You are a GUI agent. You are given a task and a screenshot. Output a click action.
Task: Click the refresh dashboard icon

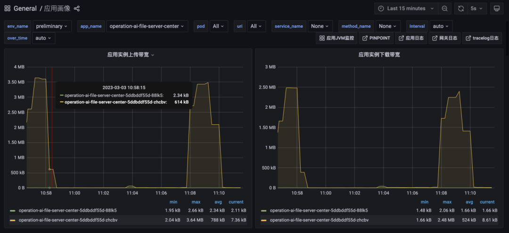point(461,8)
